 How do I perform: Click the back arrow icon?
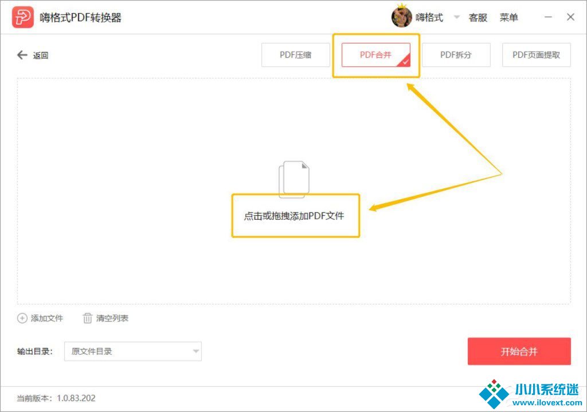[x=22, y=55]
